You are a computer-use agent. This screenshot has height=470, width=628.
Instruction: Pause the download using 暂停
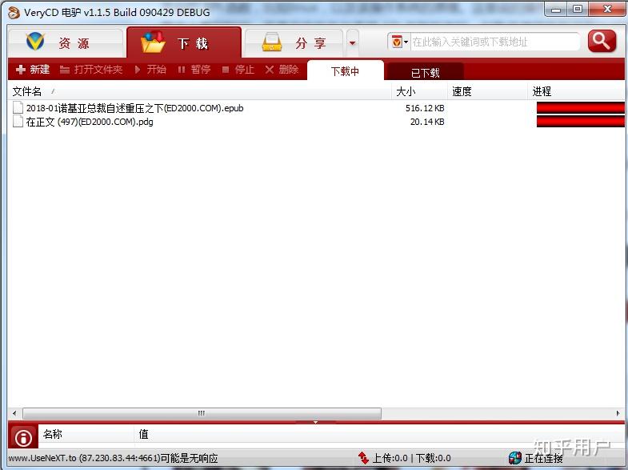click(x=194, y=70)
